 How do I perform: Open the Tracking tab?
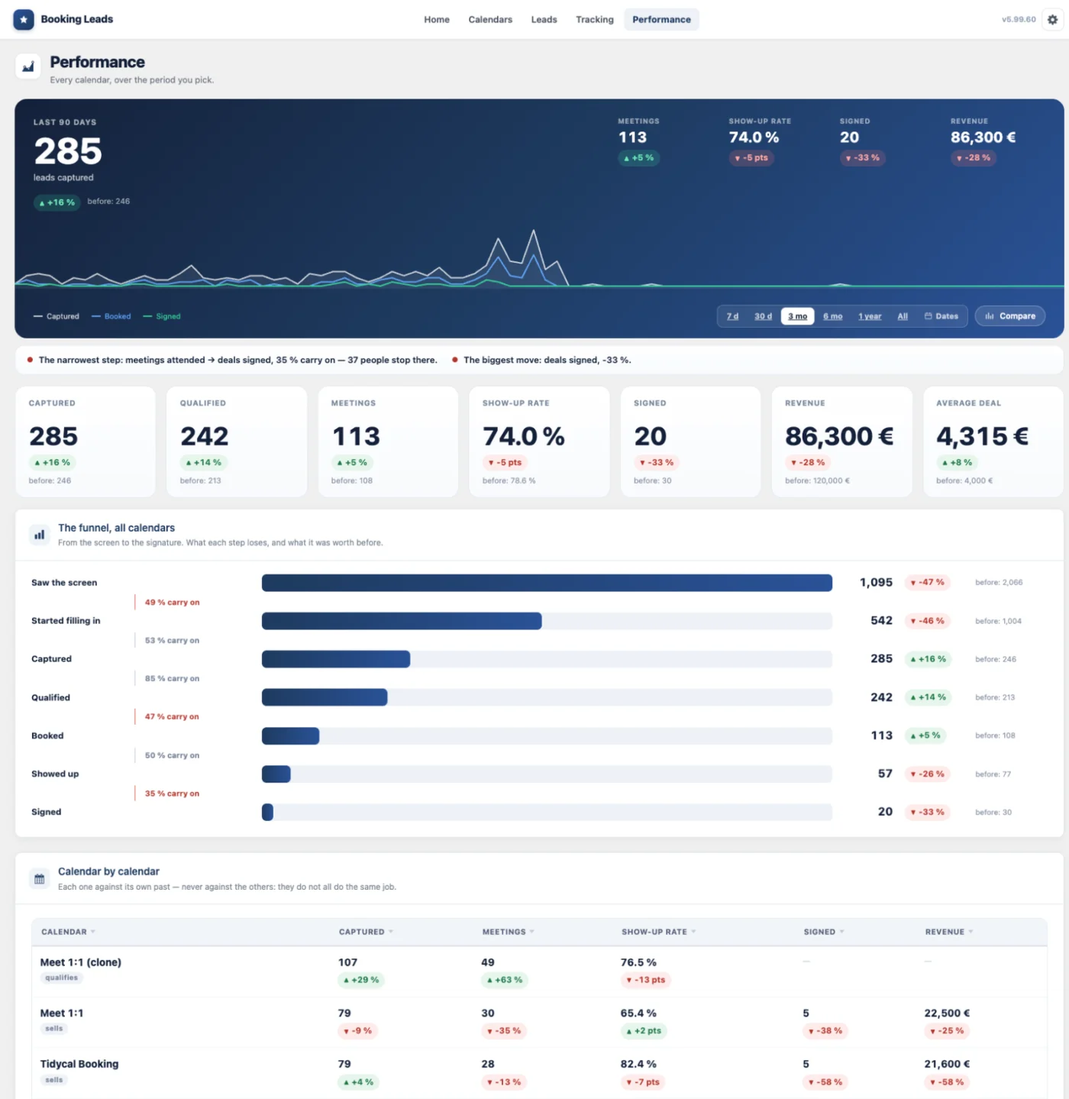point(595,20)
